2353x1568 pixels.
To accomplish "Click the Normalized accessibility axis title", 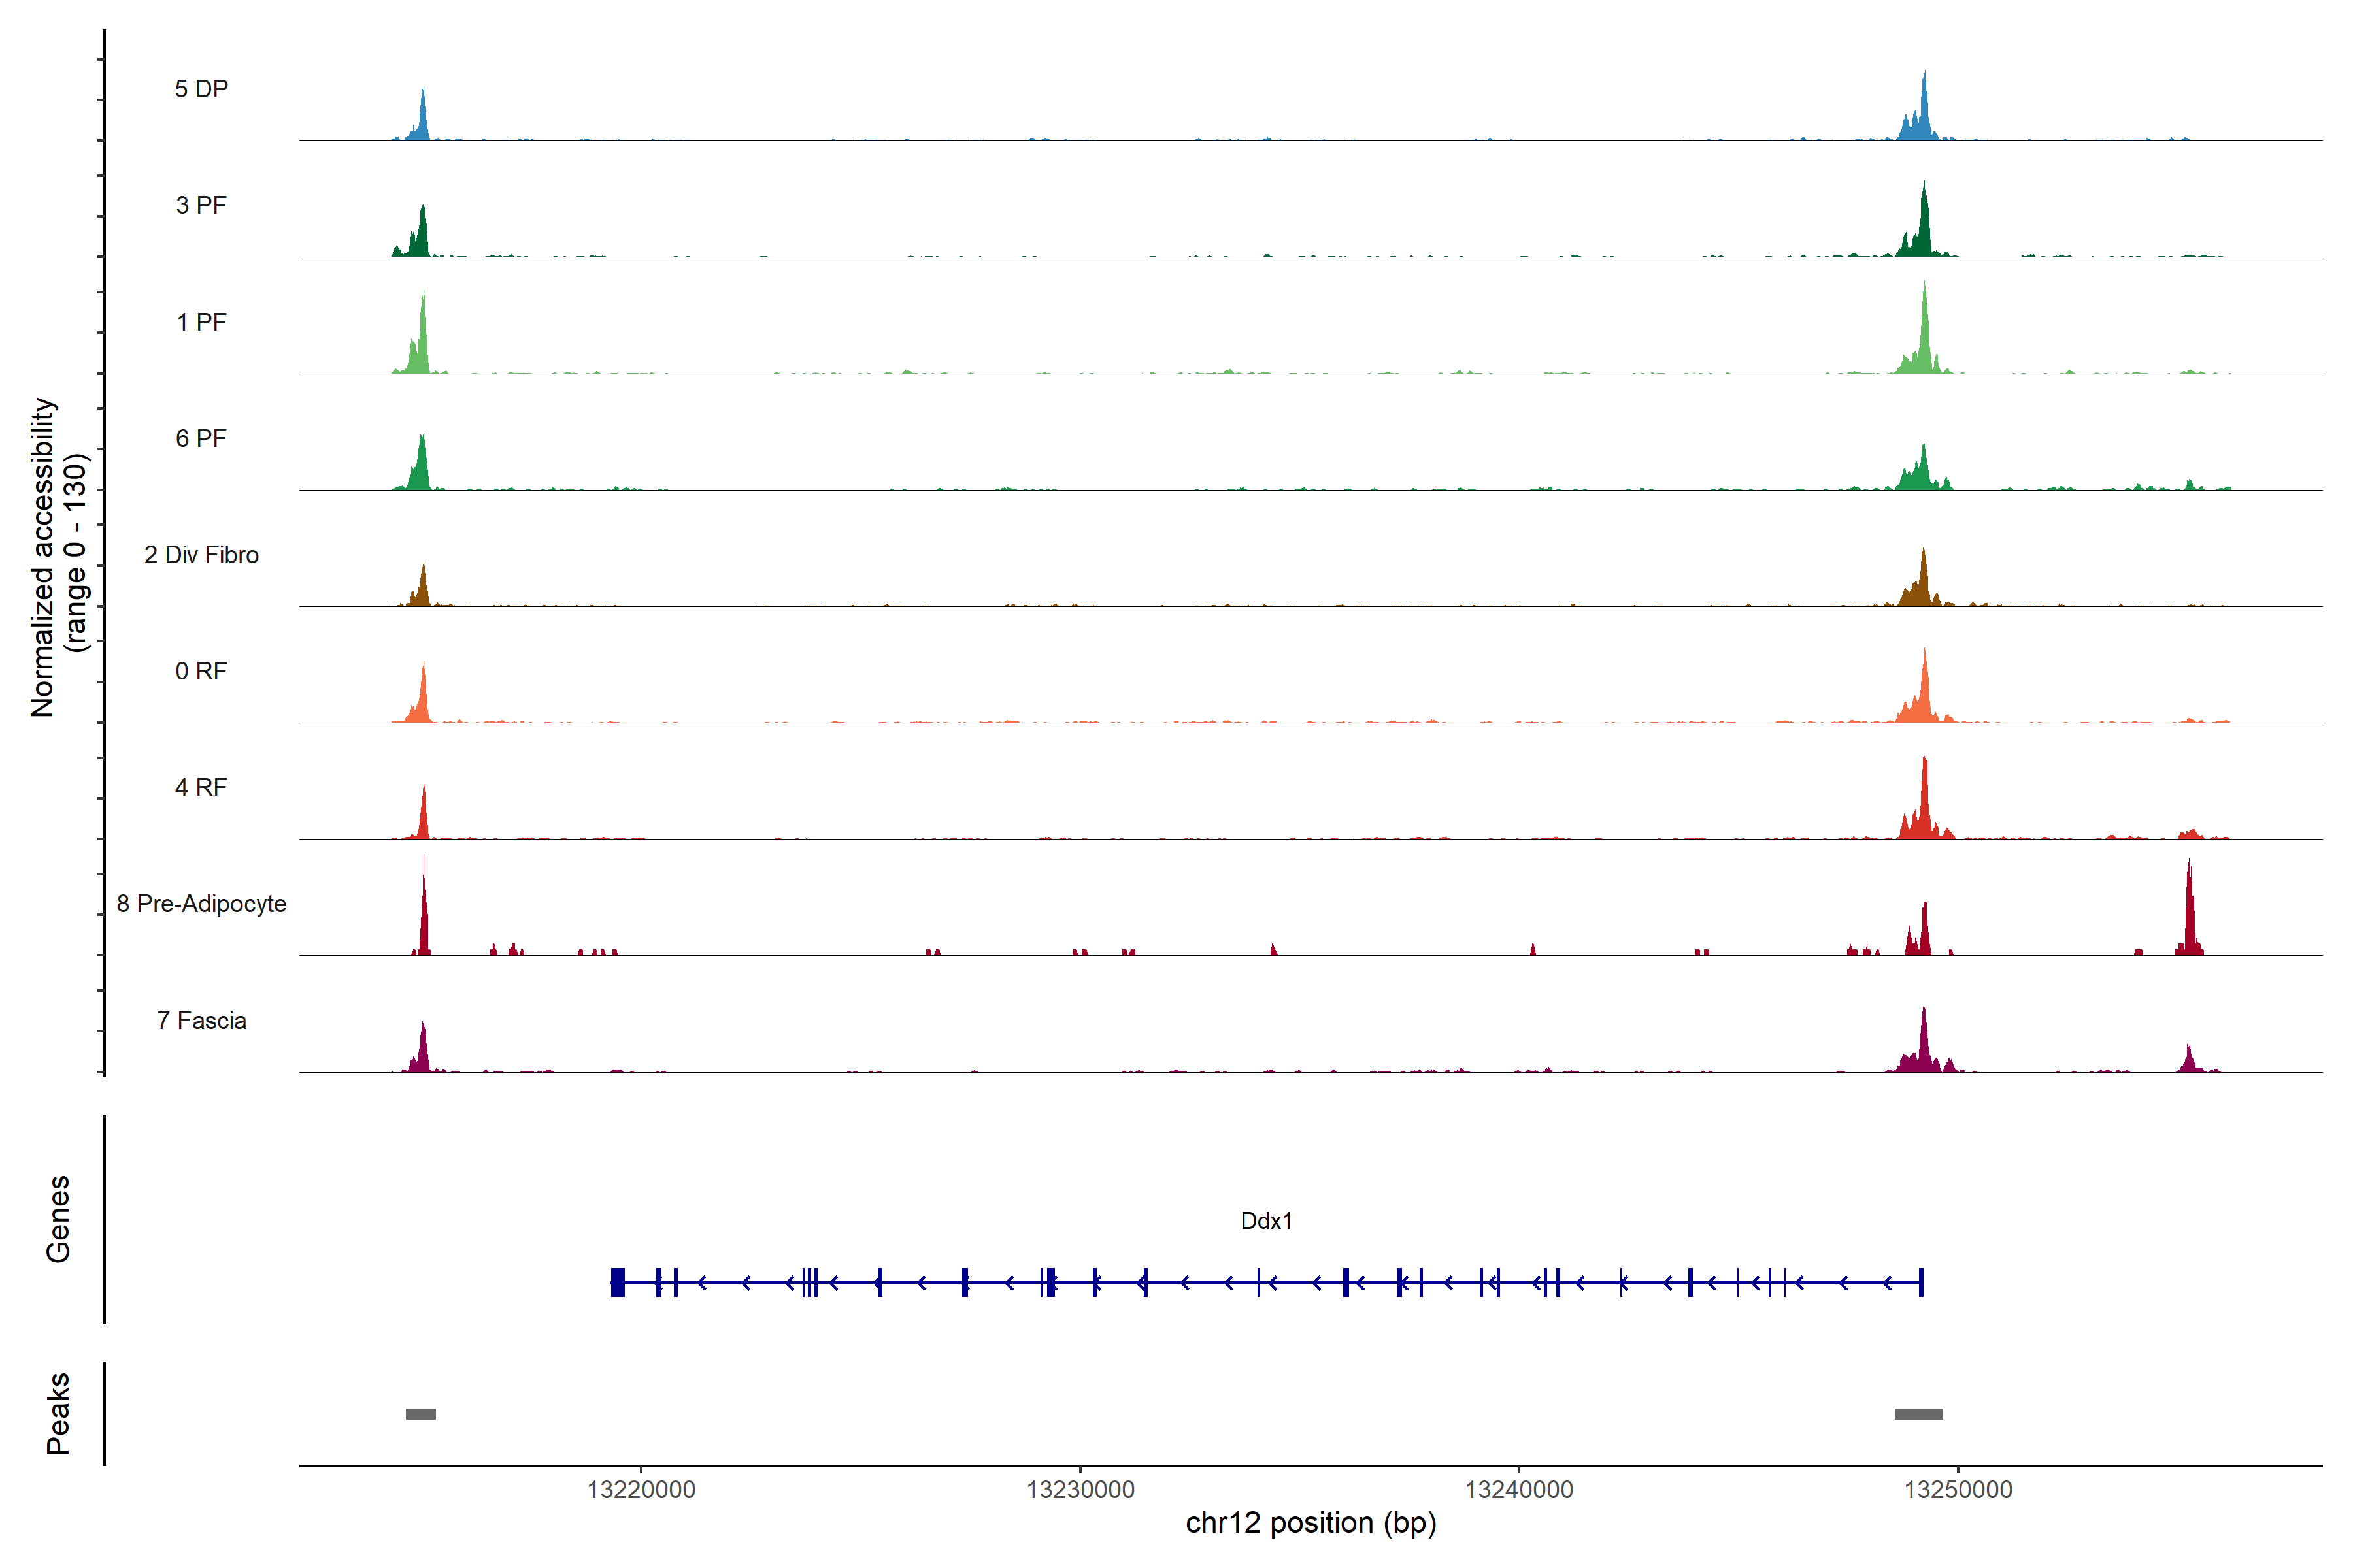I will (x=58, y=557).
